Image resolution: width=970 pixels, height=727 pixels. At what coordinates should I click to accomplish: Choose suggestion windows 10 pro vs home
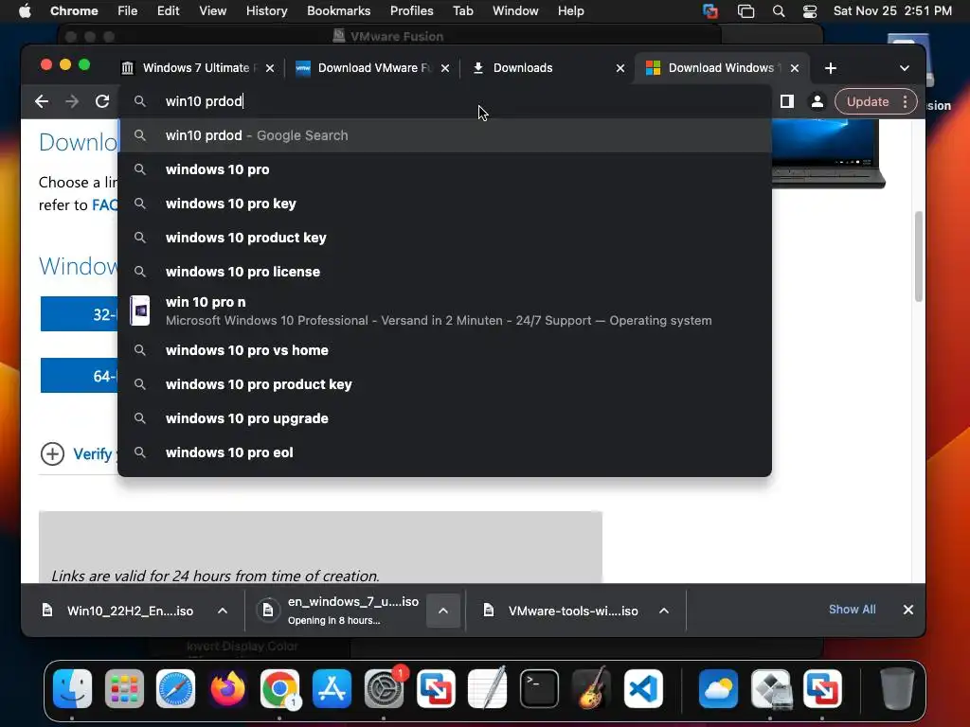[445, 350]
